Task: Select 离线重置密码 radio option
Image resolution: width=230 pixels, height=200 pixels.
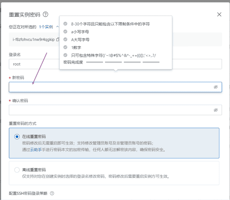Action: coord(17,170)
